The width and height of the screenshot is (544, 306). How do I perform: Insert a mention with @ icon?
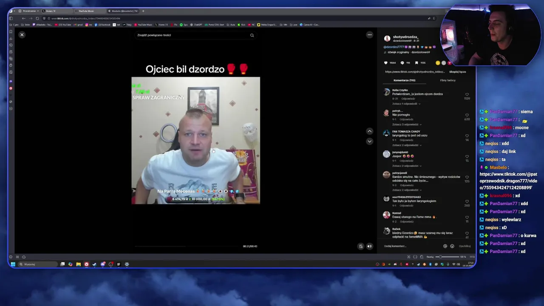[445, 246]
